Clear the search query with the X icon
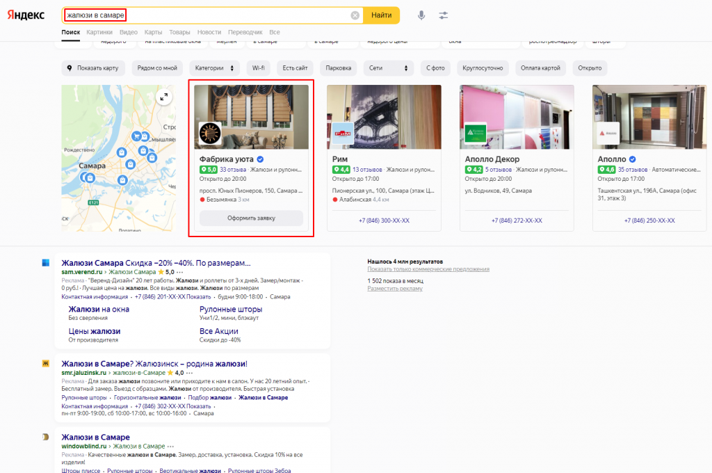The image size is (712, 473). (x=355, y=15)
